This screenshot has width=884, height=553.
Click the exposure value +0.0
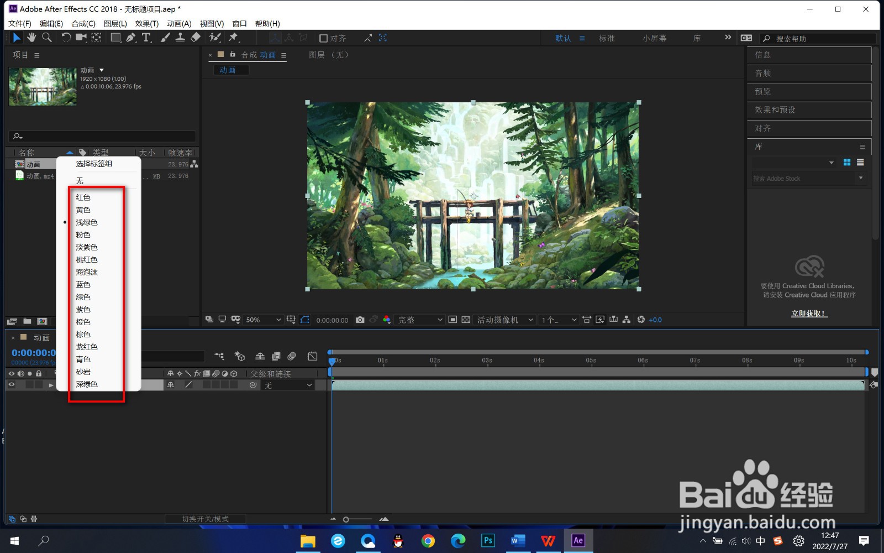coord(655,320)
